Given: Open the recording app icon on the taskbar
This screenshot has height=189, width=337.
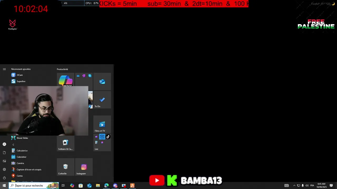Looking at the screenshot, I should pyautogui.click(x=124, y=186).
